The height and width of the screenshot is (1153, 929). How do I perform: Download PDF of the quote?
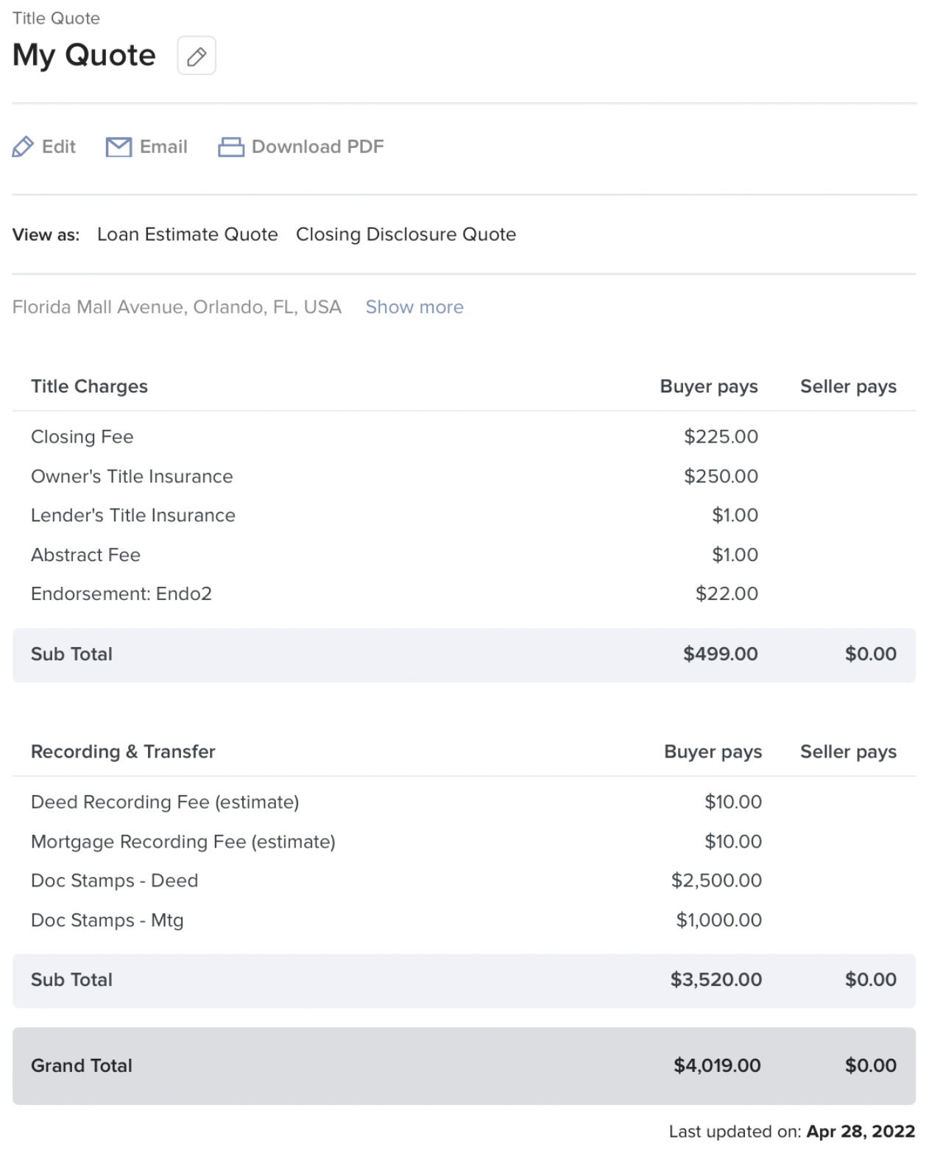317,147
